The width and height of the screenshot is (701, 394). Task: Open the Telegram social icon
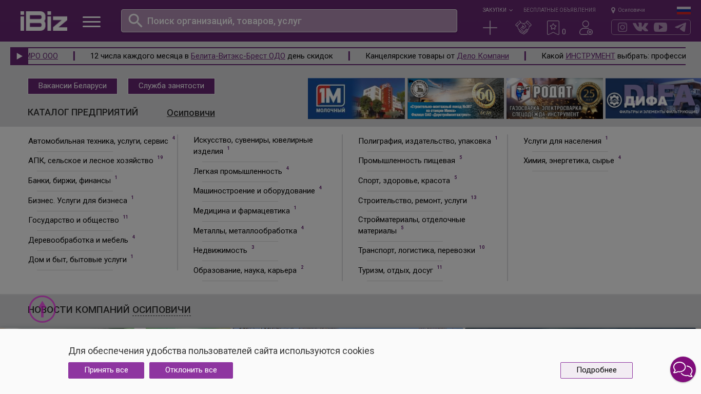coord(680,27)
